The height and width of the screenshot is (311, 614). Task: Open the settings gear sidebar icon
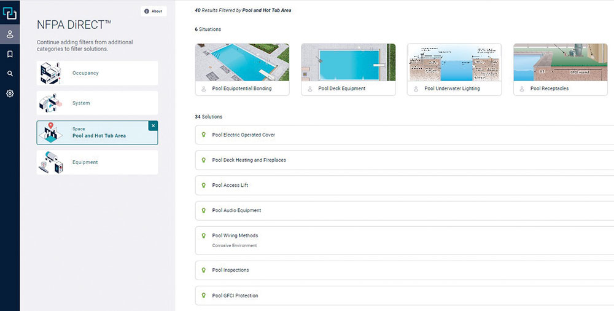tap(10, 93)
